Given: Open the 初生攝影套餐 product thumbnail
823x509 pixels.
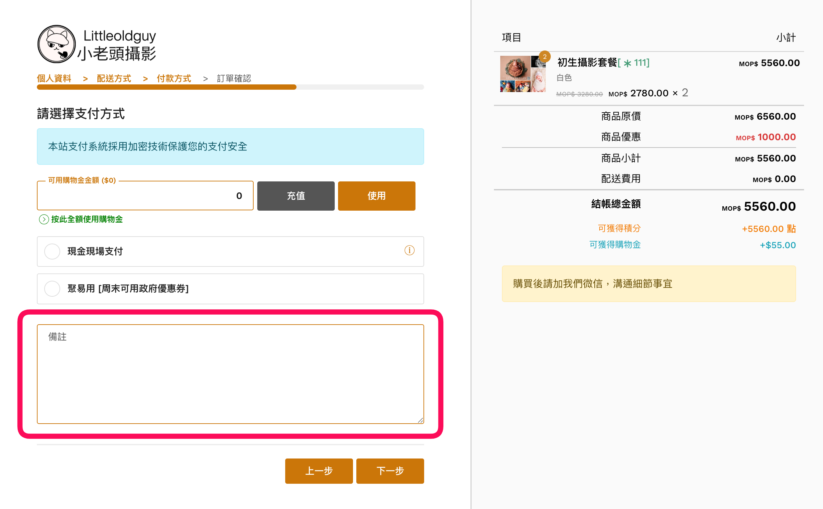Looking at the screenshot, I should pos(523,74).
